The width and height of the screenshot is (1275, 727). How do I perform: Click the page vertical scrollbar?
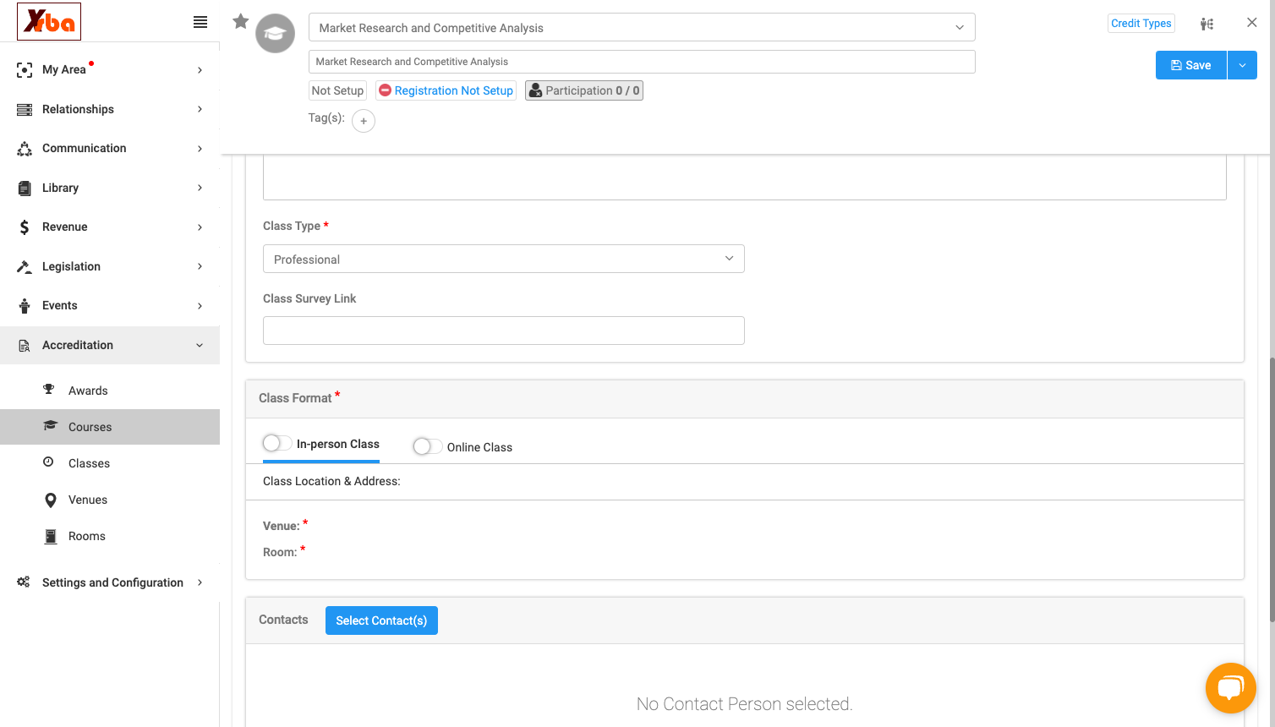[1271, 490]
